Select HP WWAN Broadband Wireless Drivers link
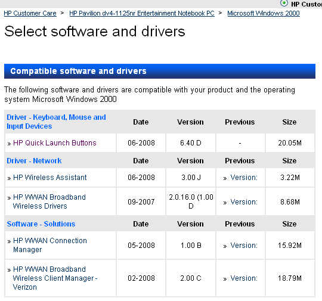This screenshot has height=301, width=322. tap(49, 201)
